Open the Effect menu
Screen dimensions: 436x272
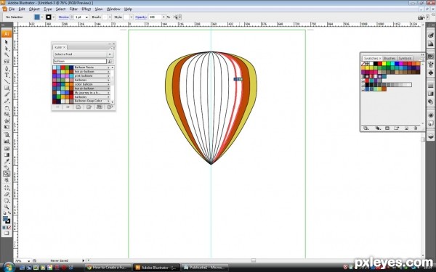(x=86, y=9)
